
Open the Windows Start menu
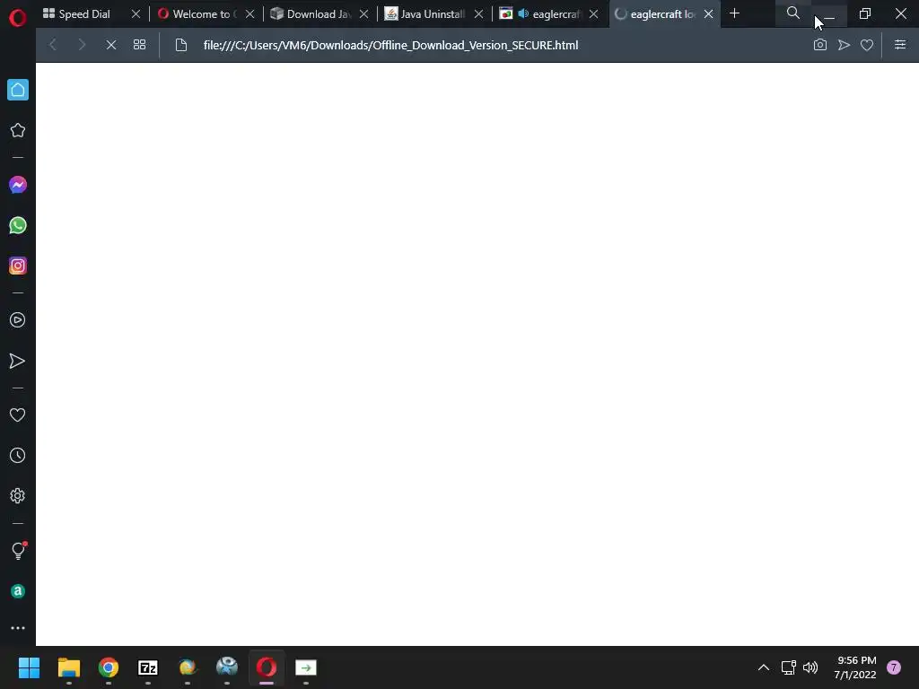[29, 667]
